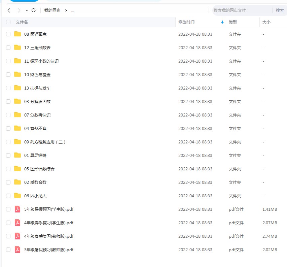The image size is (287, 267).
Task: Click folder icon of 07 分数再认识
Action: click(x=17, y=114)
